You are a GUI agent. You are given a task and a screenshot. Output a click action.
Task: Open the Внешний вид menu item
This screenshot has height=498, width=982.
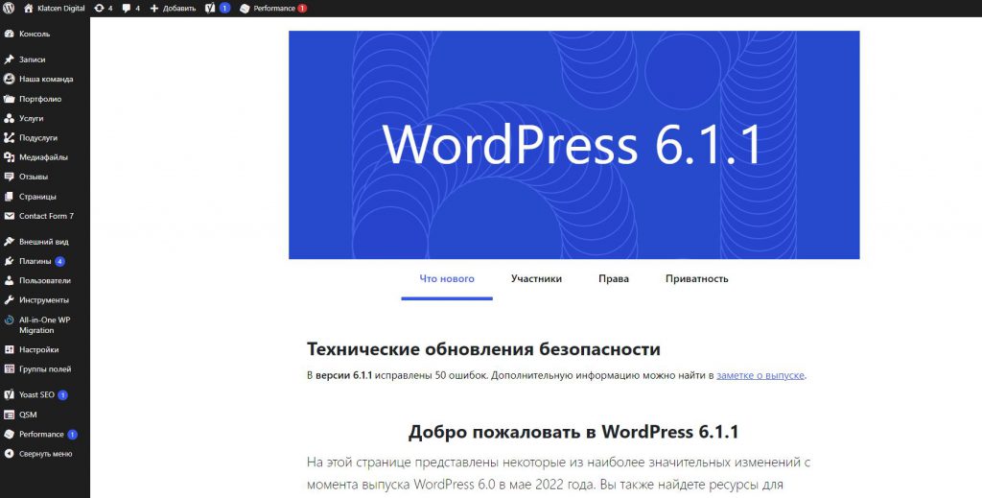[45, 242]
